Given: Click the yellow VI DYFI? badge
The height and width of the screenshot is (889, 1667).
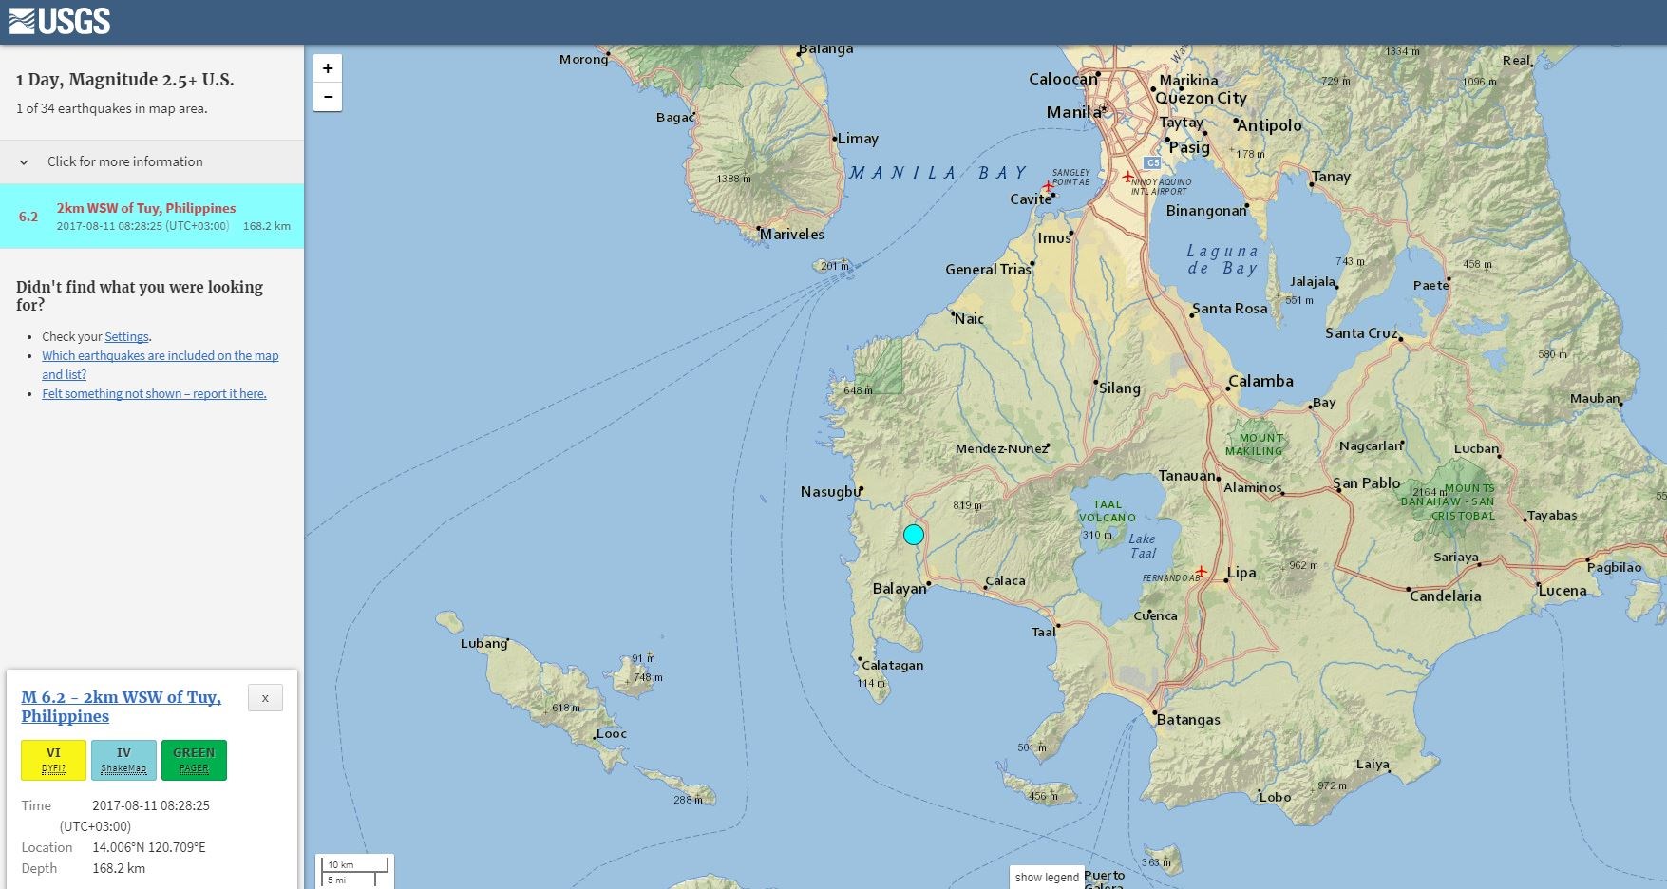Looking at the screenshot, I should pos(53,760).
